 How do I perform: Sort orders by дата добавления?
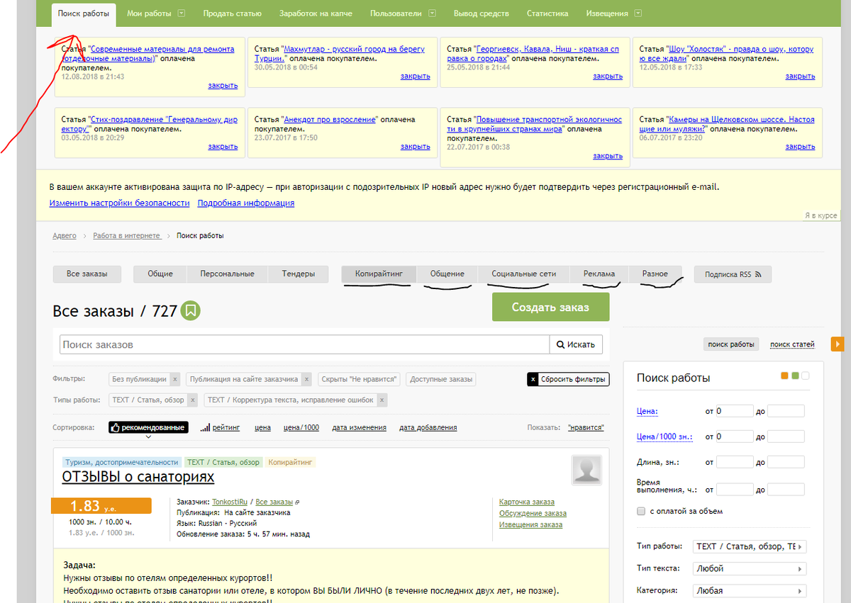pos(428,427)
